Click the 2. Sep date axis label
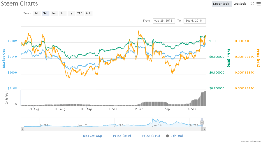This screenshot has height=143, width=262. 139,109
